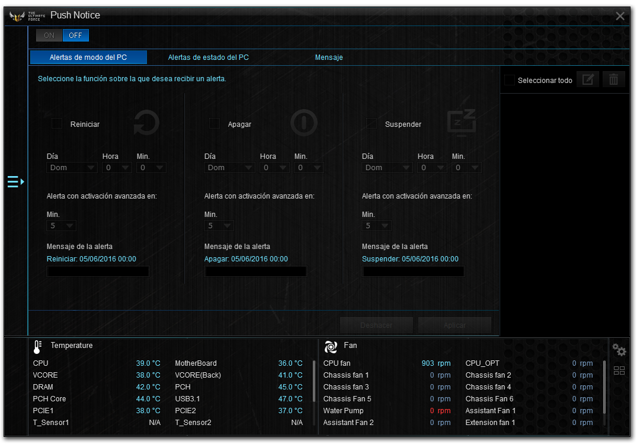Screen dimensions: 640x444
Task: Click the Temperature thermometer icon
Action: 37,347
